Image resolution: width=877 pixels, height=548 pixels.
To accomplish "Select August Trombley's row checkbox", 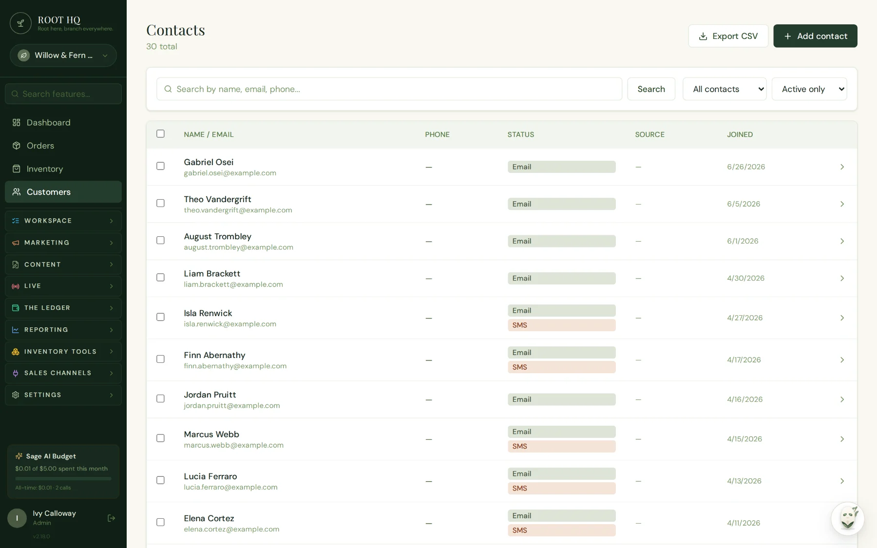I will coord(160,240).
